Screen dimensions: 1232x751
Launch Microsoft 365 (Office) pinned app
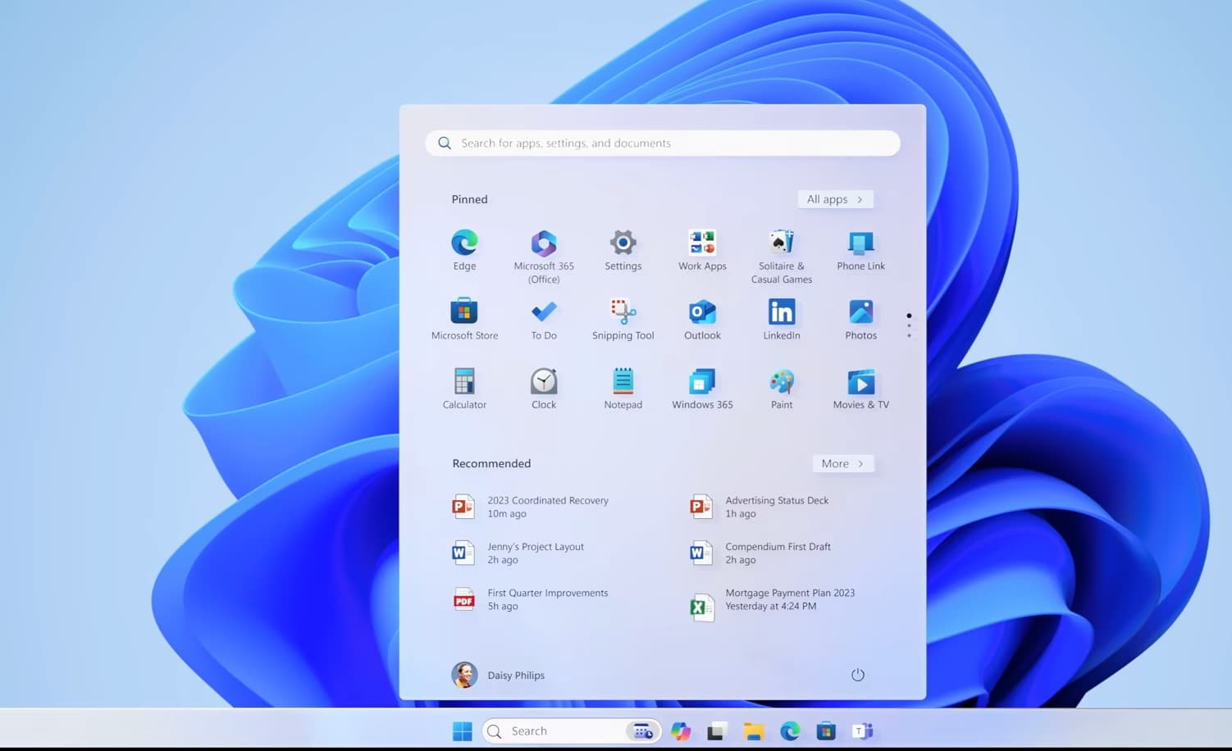[x=544, y=256]
